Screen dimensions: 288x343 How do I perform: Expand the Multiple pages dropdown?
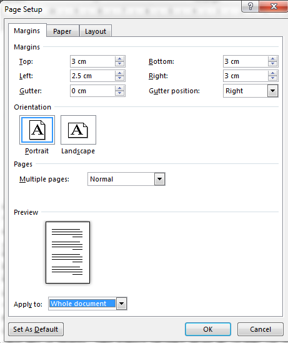[x=159, y=179]
